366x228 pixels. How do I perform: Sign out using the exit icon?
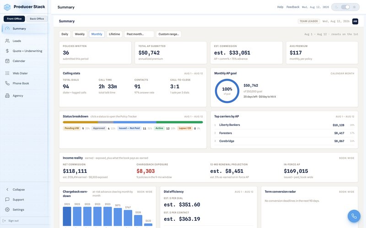pos(4,221)
